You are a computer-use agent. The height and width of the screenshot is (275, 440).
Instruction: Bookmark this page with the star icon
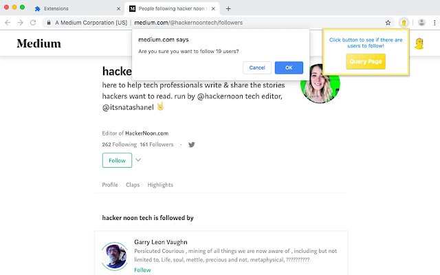(388, 23)
